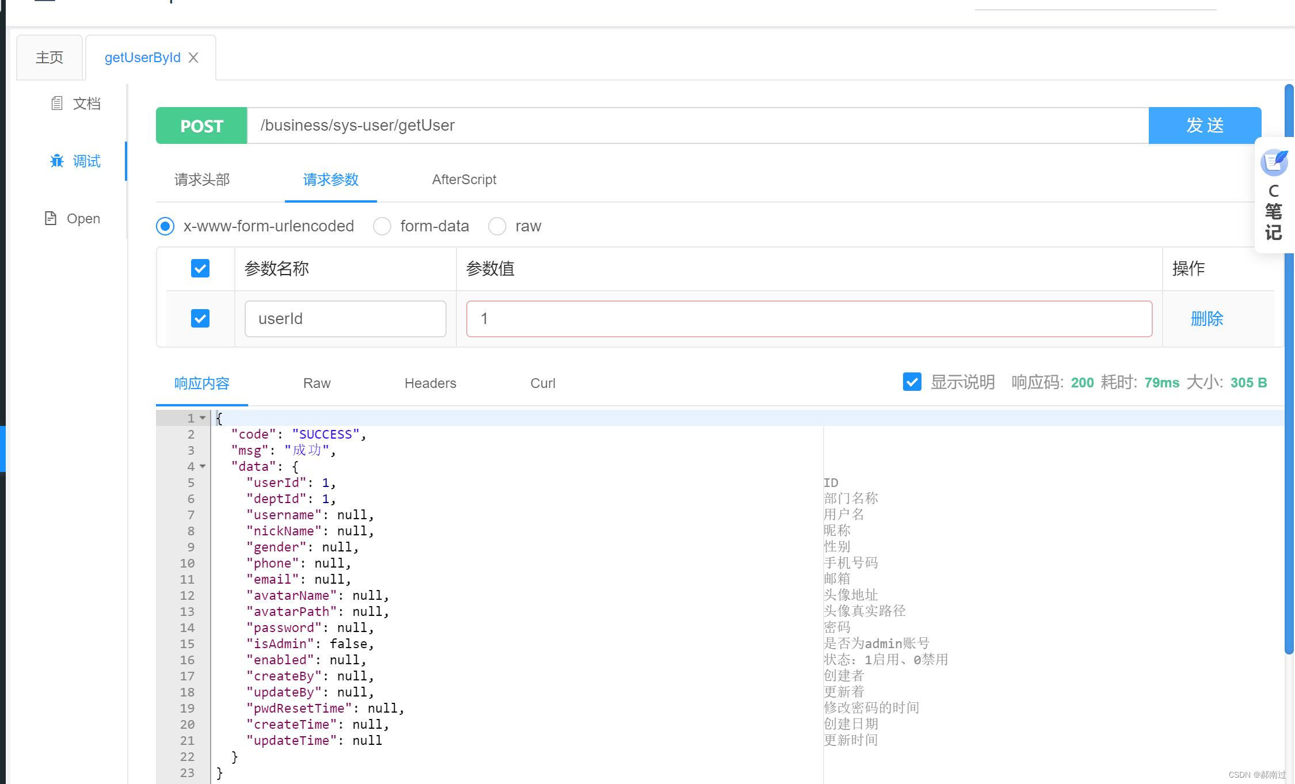Click the 状态：1启用、0禁用 description
The width and height of the screenshot is (1295, 784).
coord(886,660)
